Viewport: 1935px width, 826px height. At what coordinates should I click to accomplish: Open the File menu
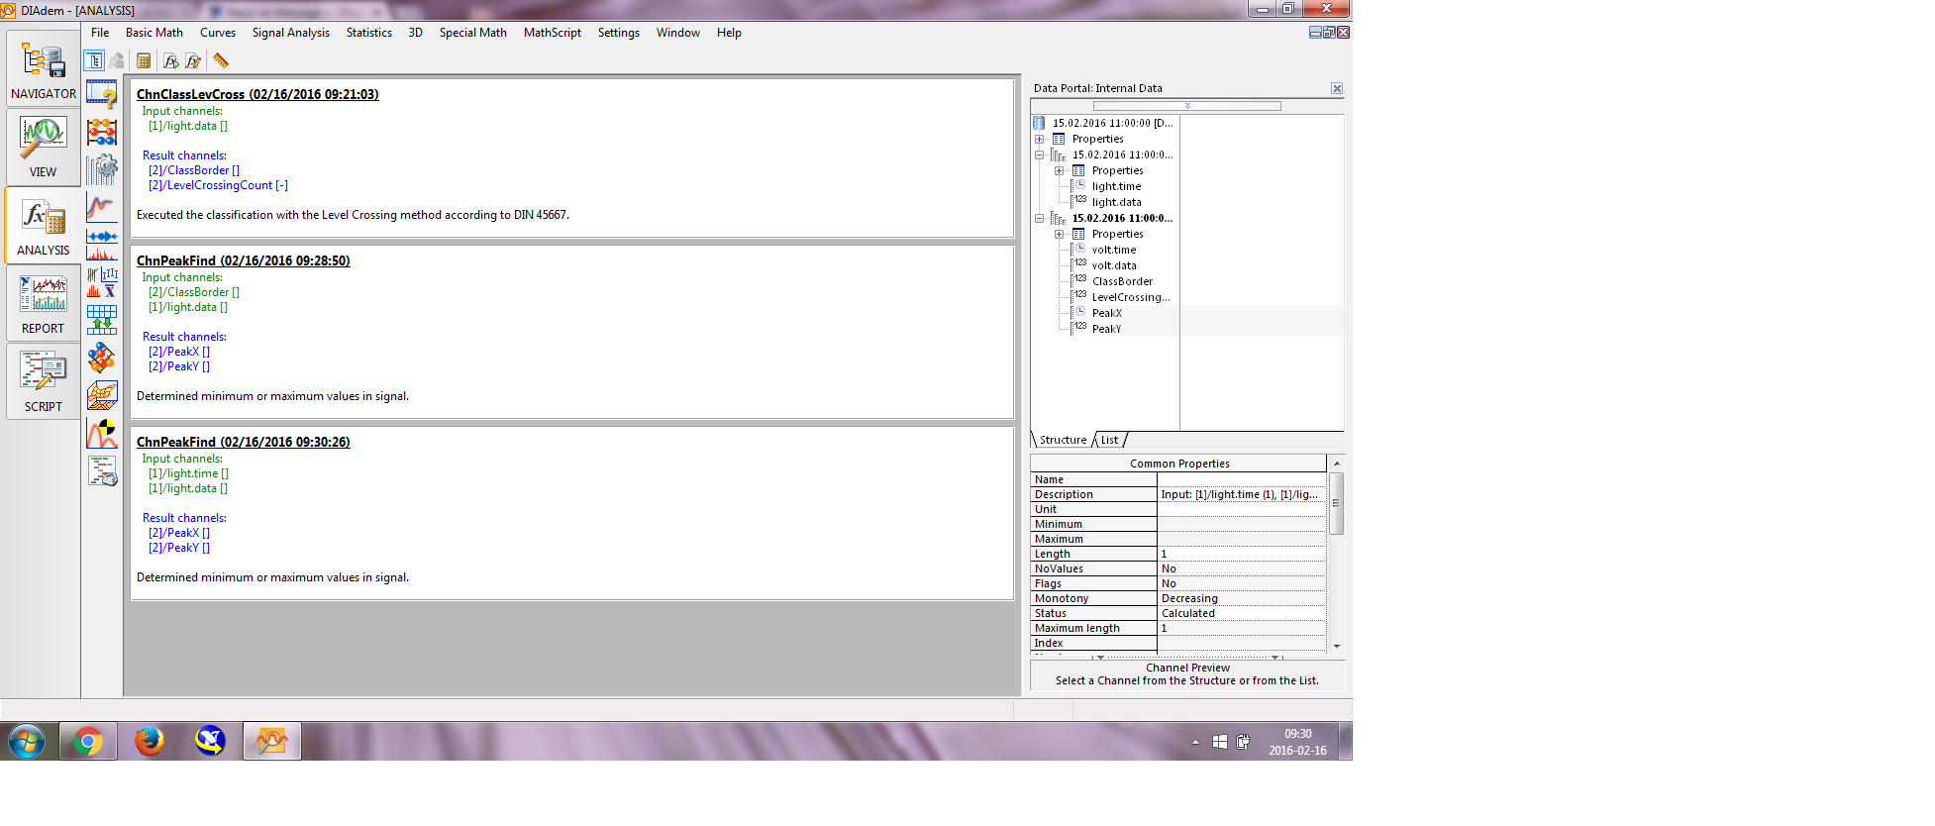[100, 33]
